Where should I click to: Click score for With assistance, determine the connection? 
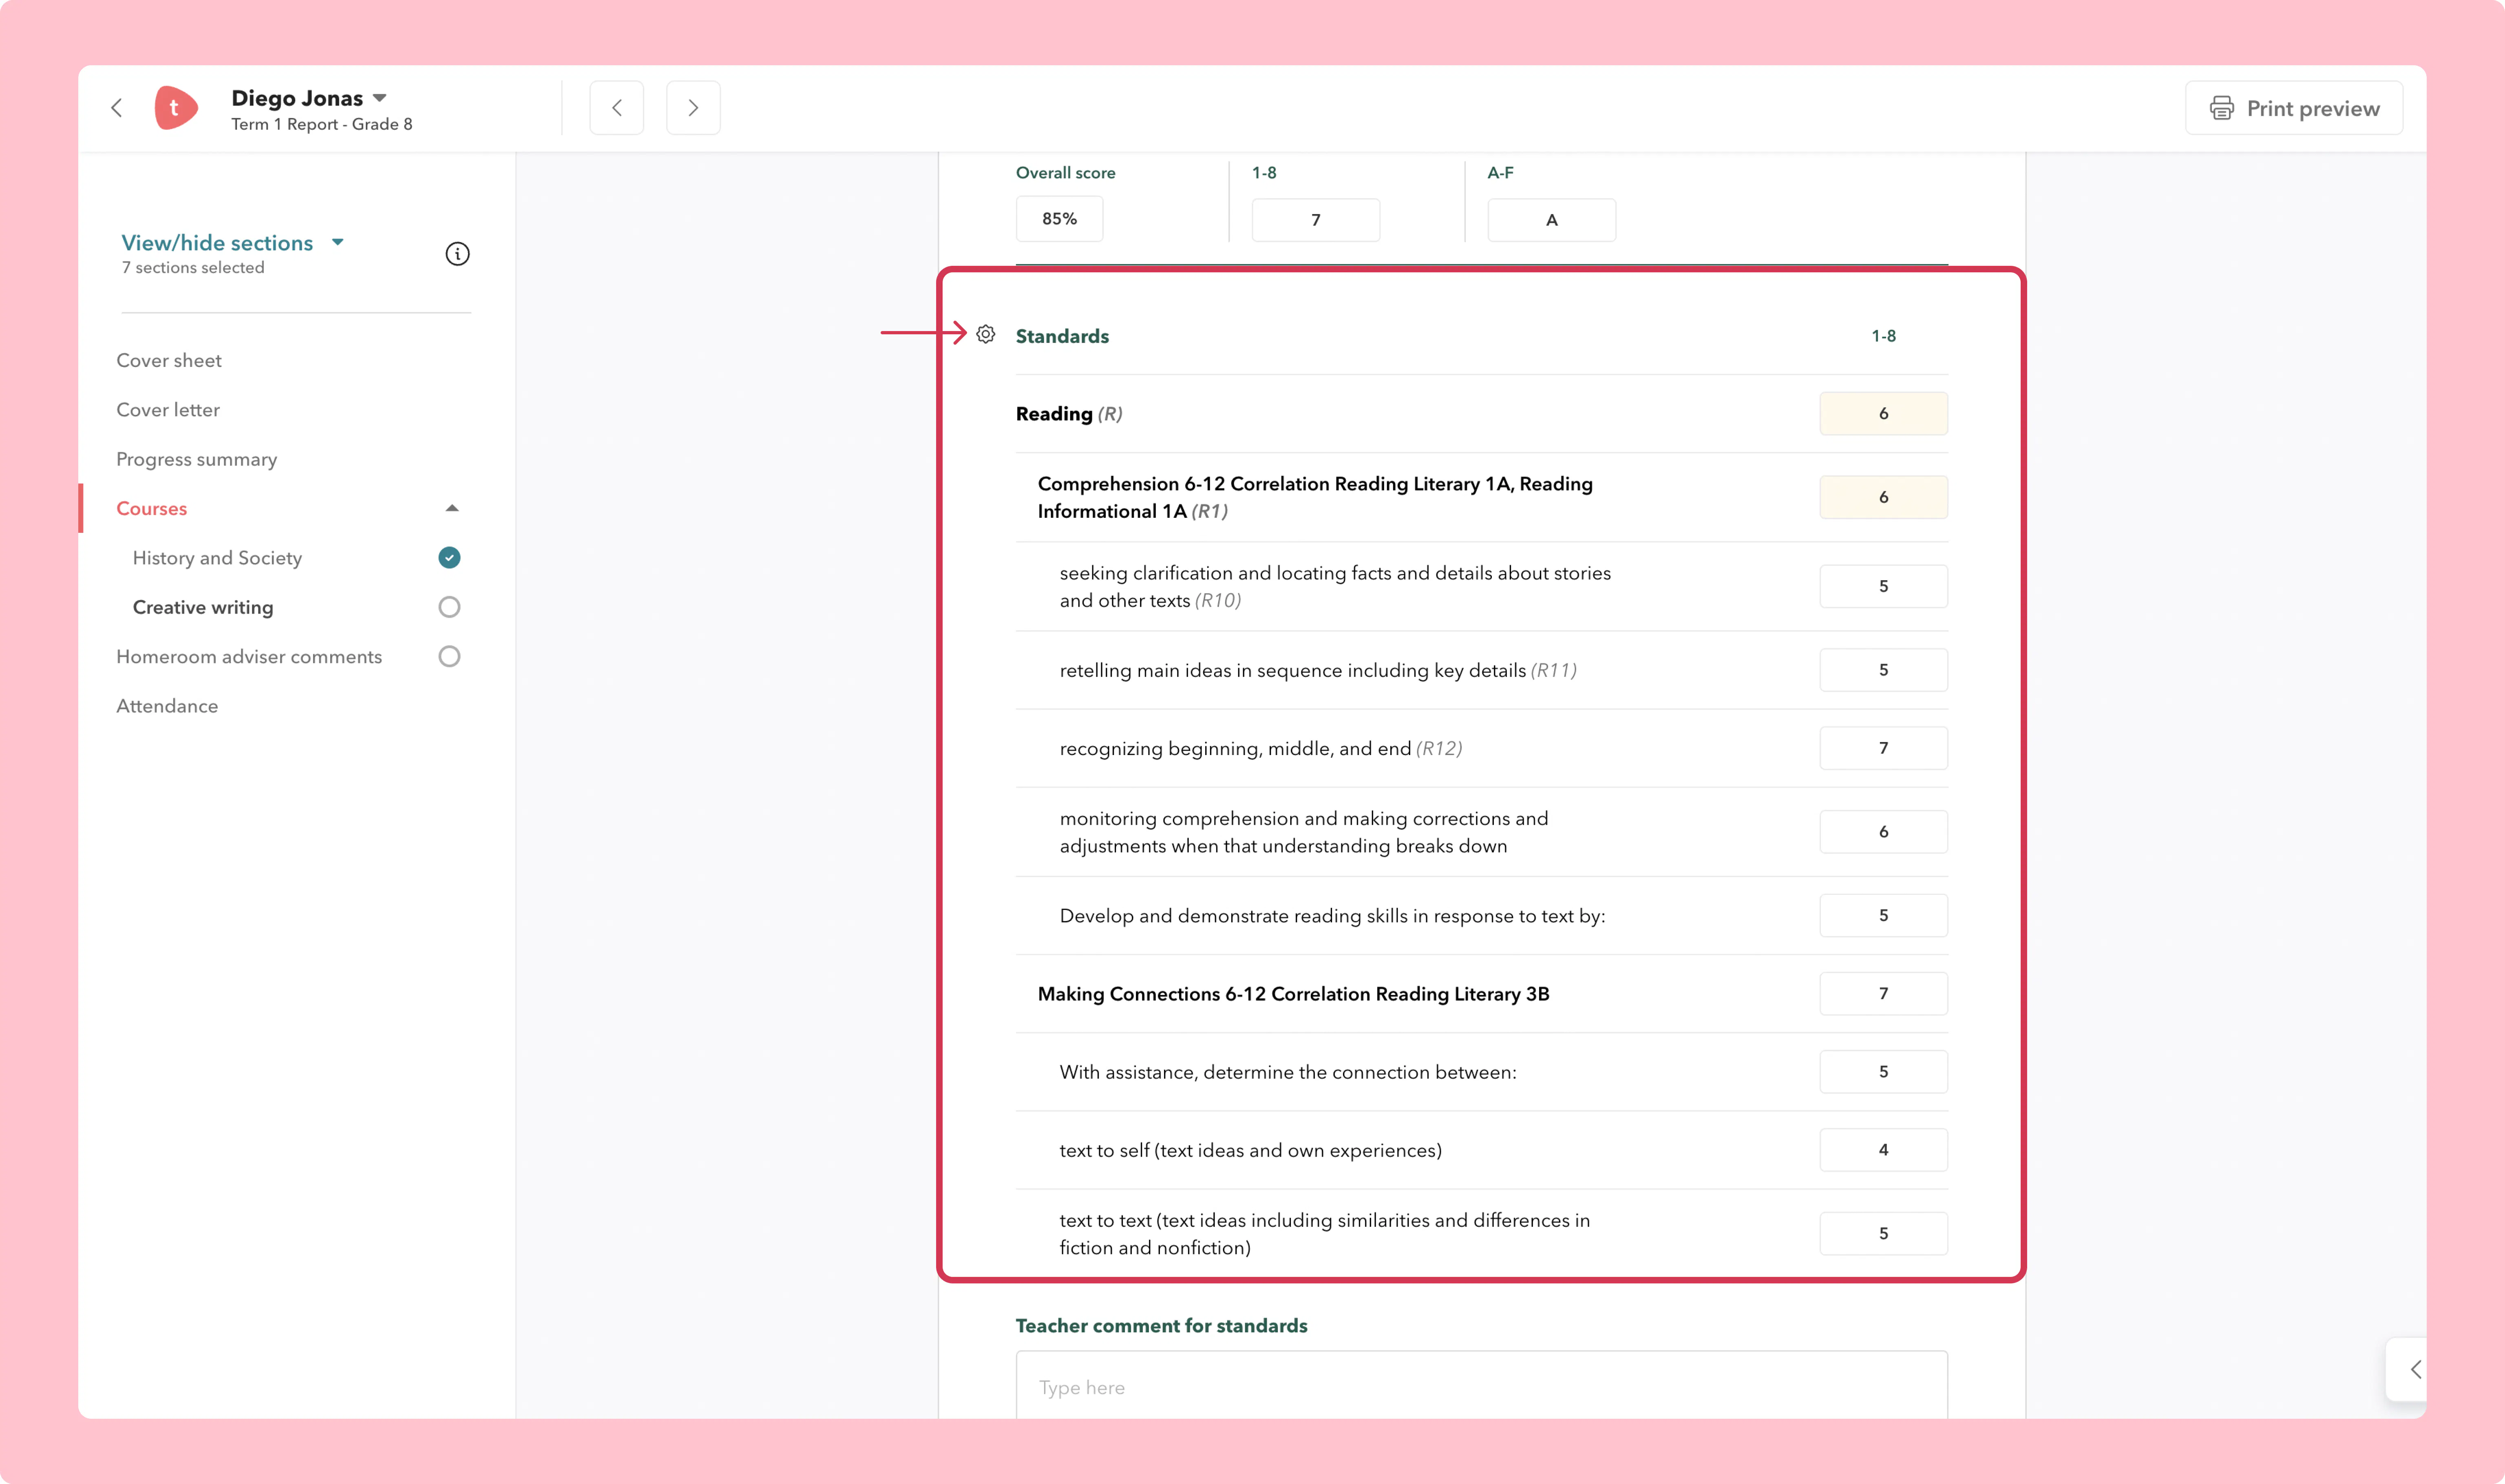(x=1884, y=1072)
